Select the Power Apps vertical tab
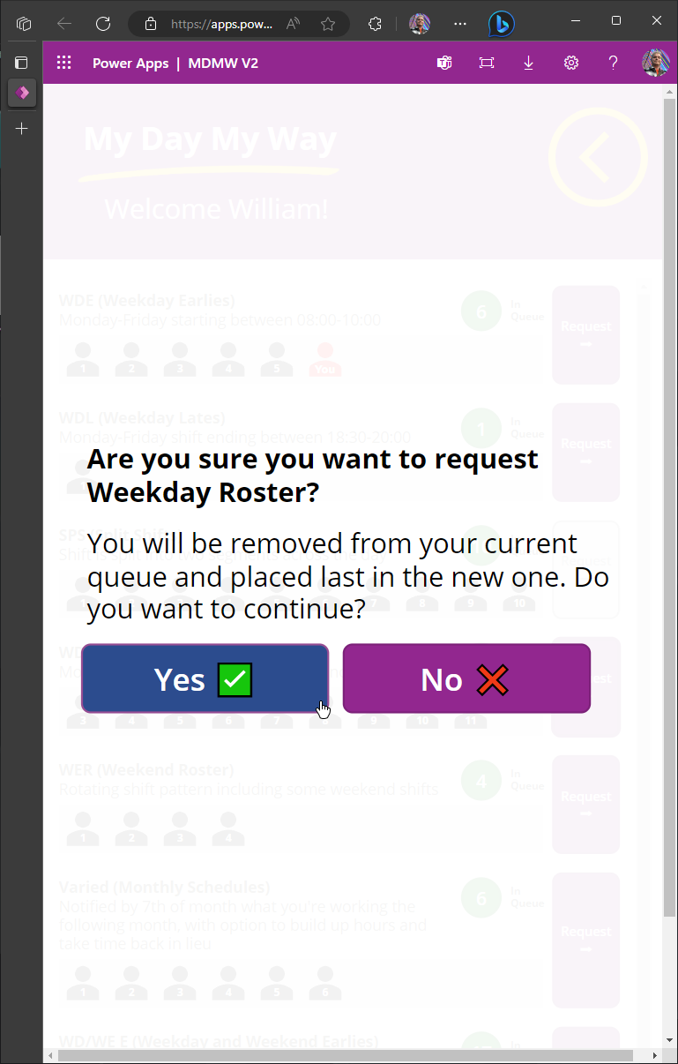 (22, 93)
